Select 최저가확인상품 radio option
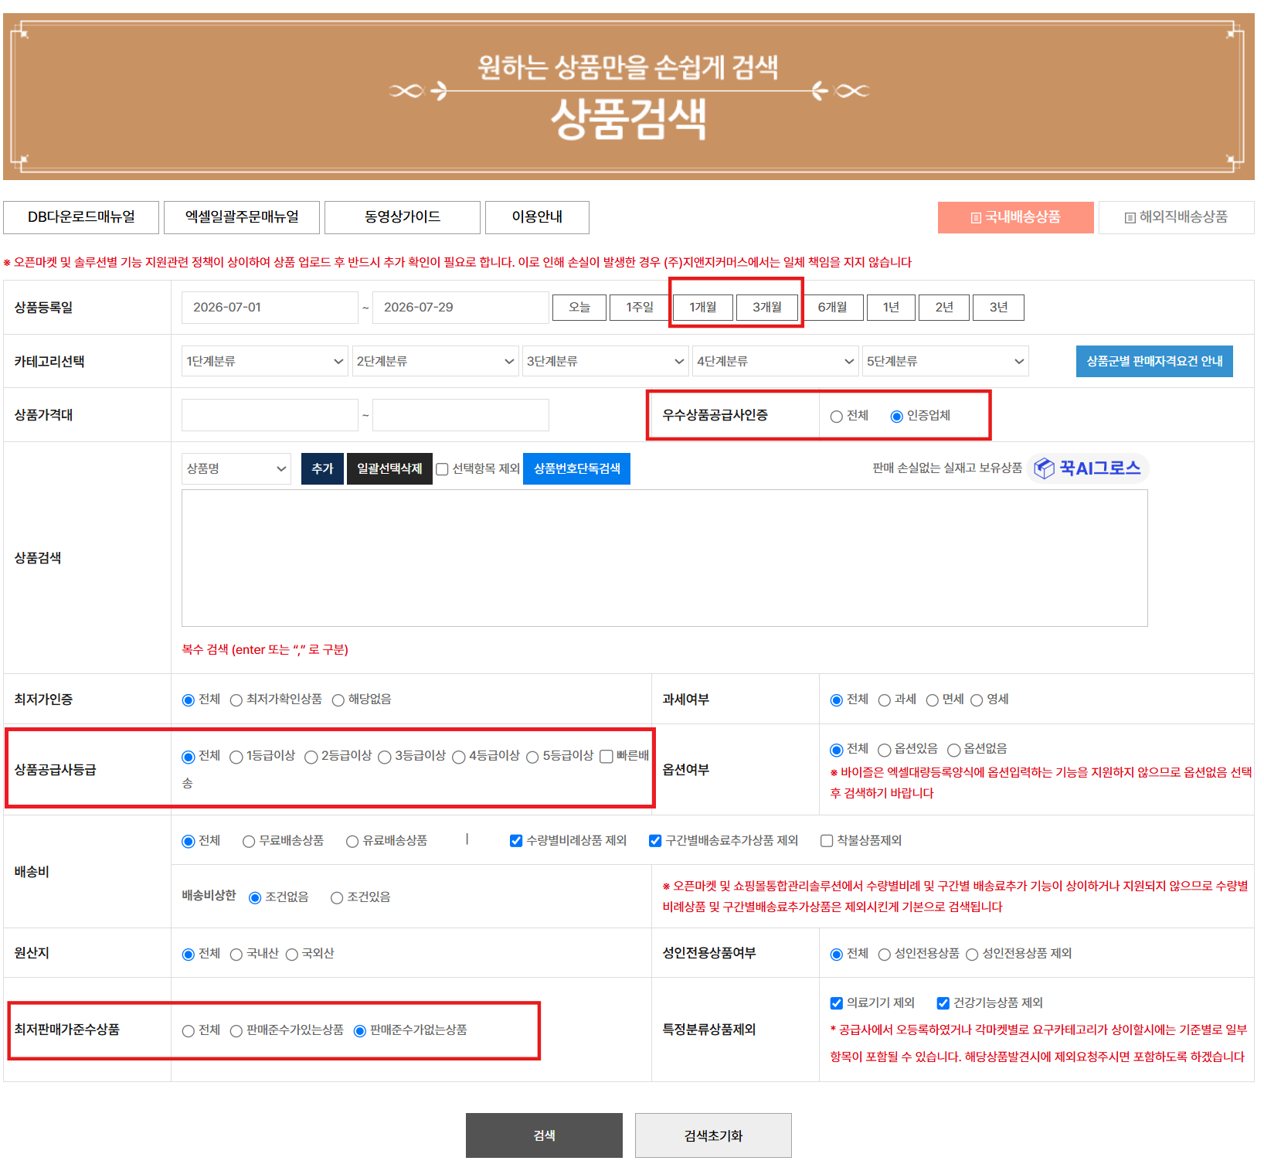Screen dimensions: 1264x1171 pos(236,700)
